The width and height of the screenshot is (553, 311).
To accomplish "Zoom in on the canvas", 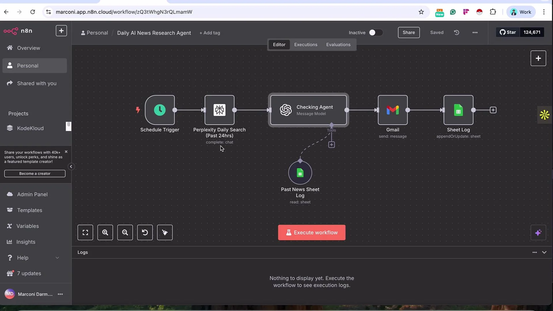I will pyautogui.click(x=105, y=232).
